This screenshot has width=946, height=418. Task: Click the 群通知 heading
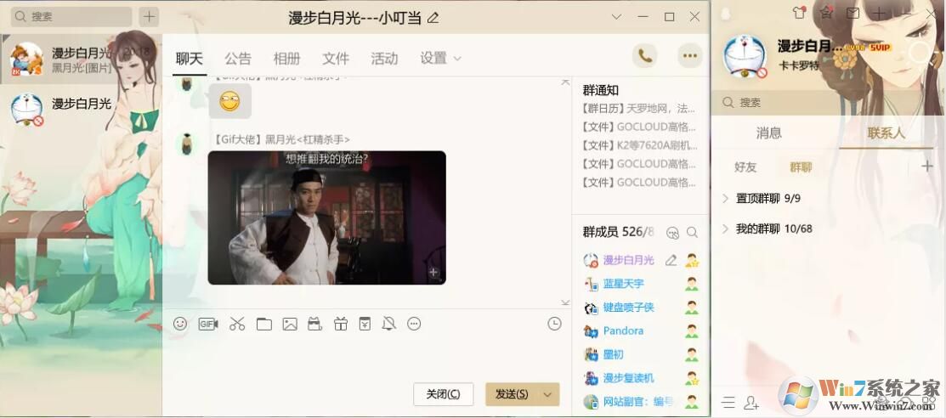600,90
